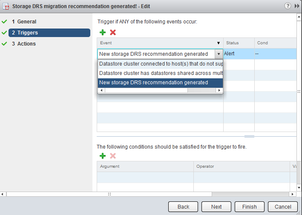Open step 3 Actions

26,44
